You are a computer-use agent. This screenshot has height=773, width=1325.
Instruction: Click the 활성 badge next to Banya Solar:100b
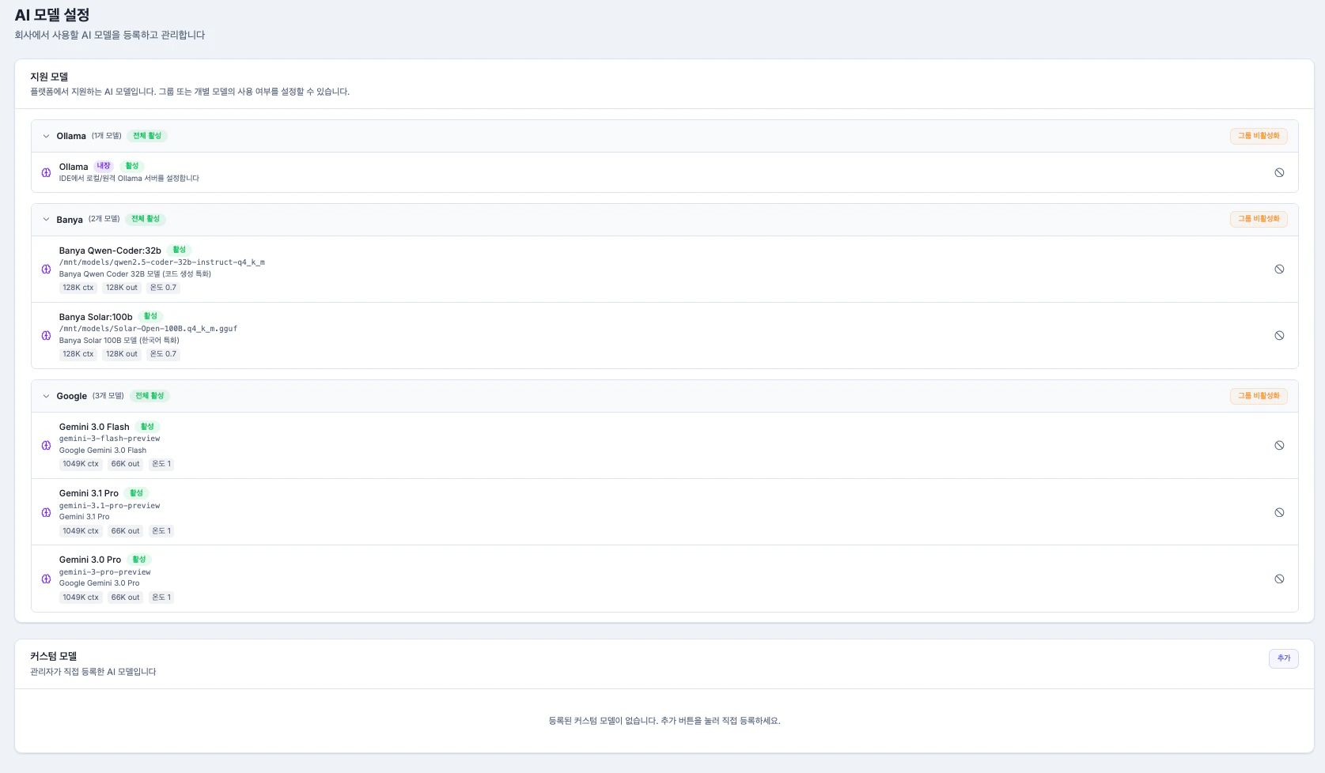point(150,316)
